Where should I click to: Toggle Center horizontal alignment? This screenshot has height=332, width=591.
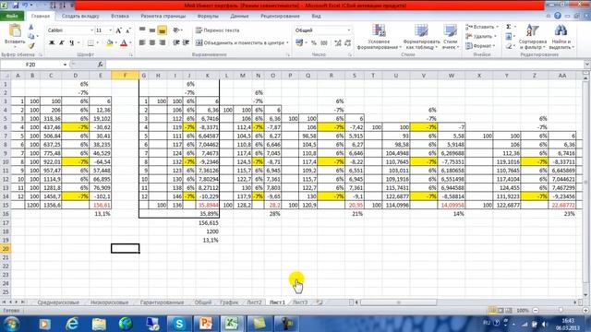pyautogui.click(x=151, y=43)
